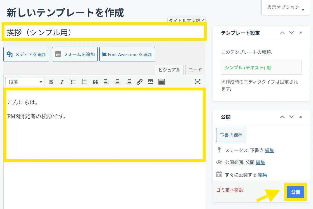
Task: Toggle bold formatting in editor toolbar
Action: tap(51, 82)
